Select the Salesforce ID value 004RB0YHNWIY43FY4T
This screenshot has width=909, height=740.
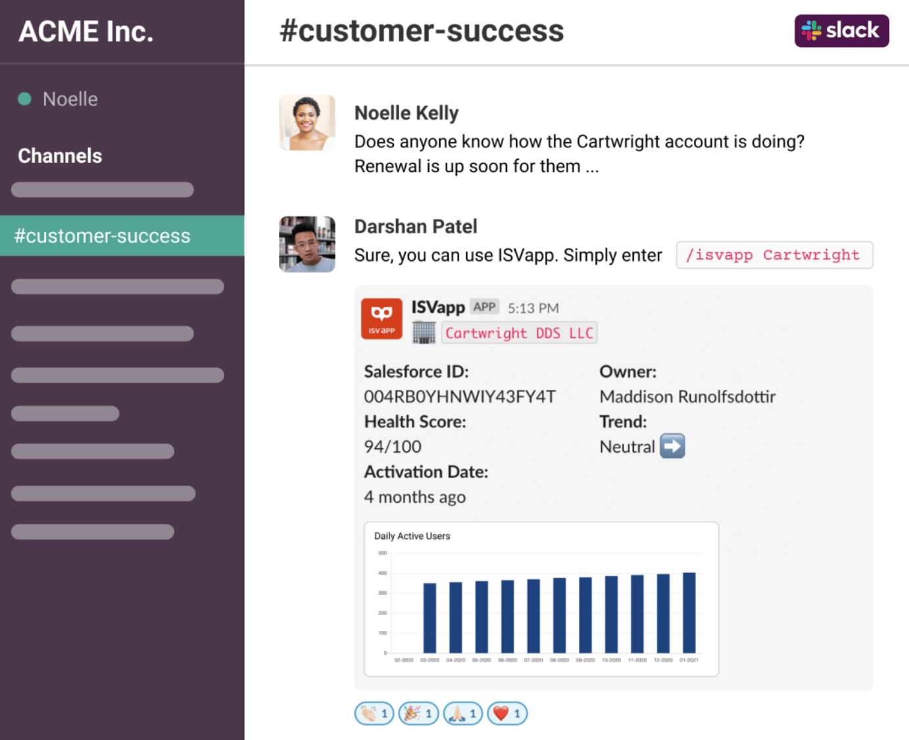tap(460, 397)
